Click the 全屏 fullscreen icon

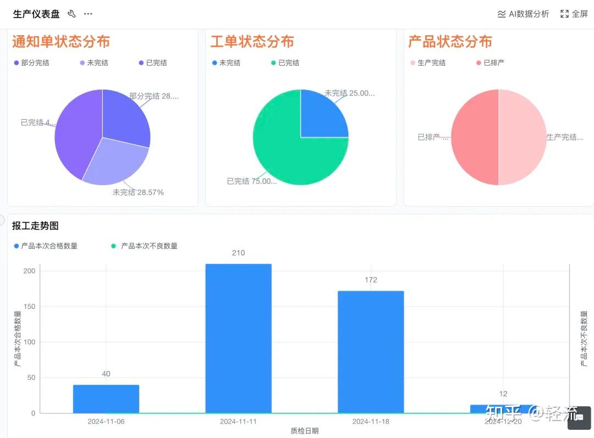[x=563, y=14]
